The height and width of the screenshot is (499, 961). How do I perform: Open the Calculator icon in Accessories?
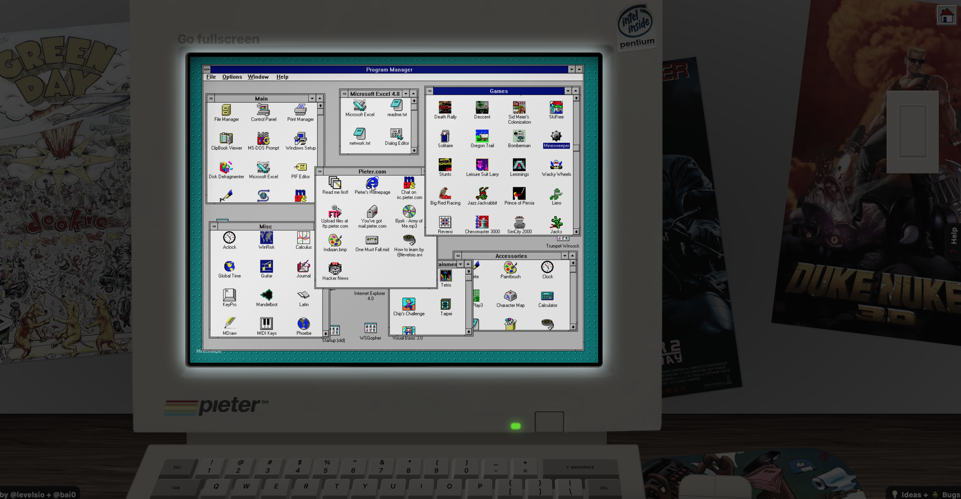(547, 296)
